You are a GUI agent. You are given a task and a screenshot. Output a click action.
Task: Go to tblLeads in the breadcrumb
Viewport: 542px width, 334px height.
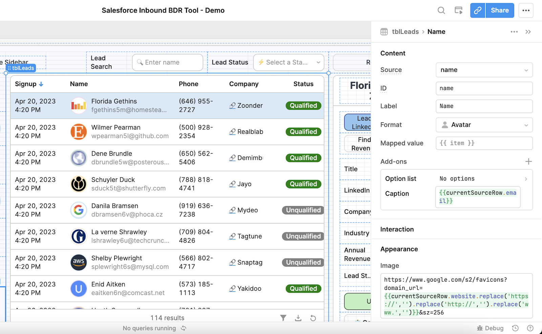(x=405, y=32)
